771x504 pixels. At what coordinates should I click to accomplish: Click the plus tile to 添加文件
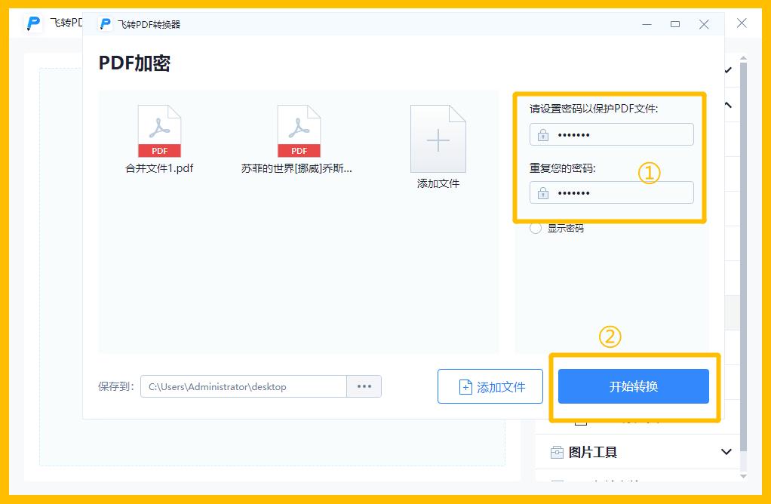click(x=438, y=140)
